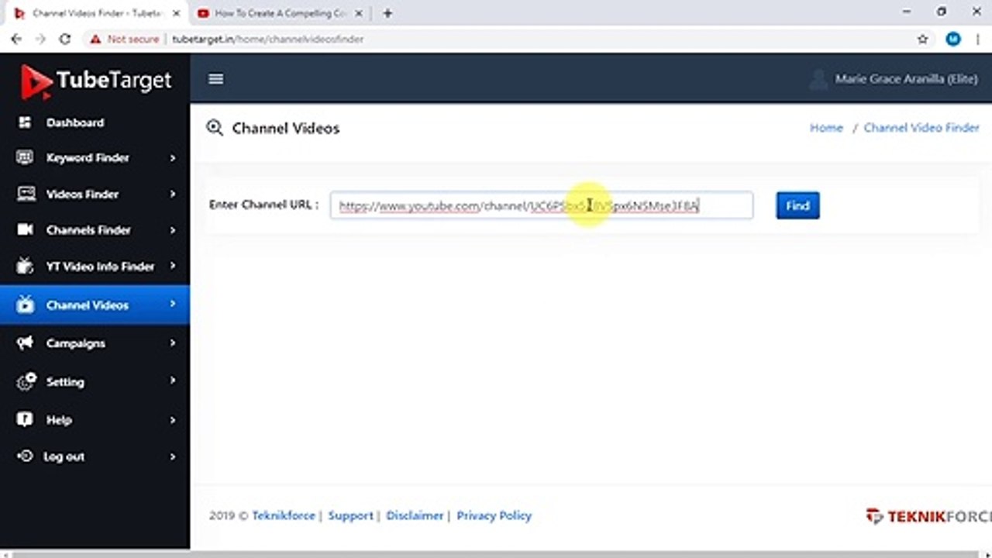Click the browser back arrow

click(x=16, y=39)
